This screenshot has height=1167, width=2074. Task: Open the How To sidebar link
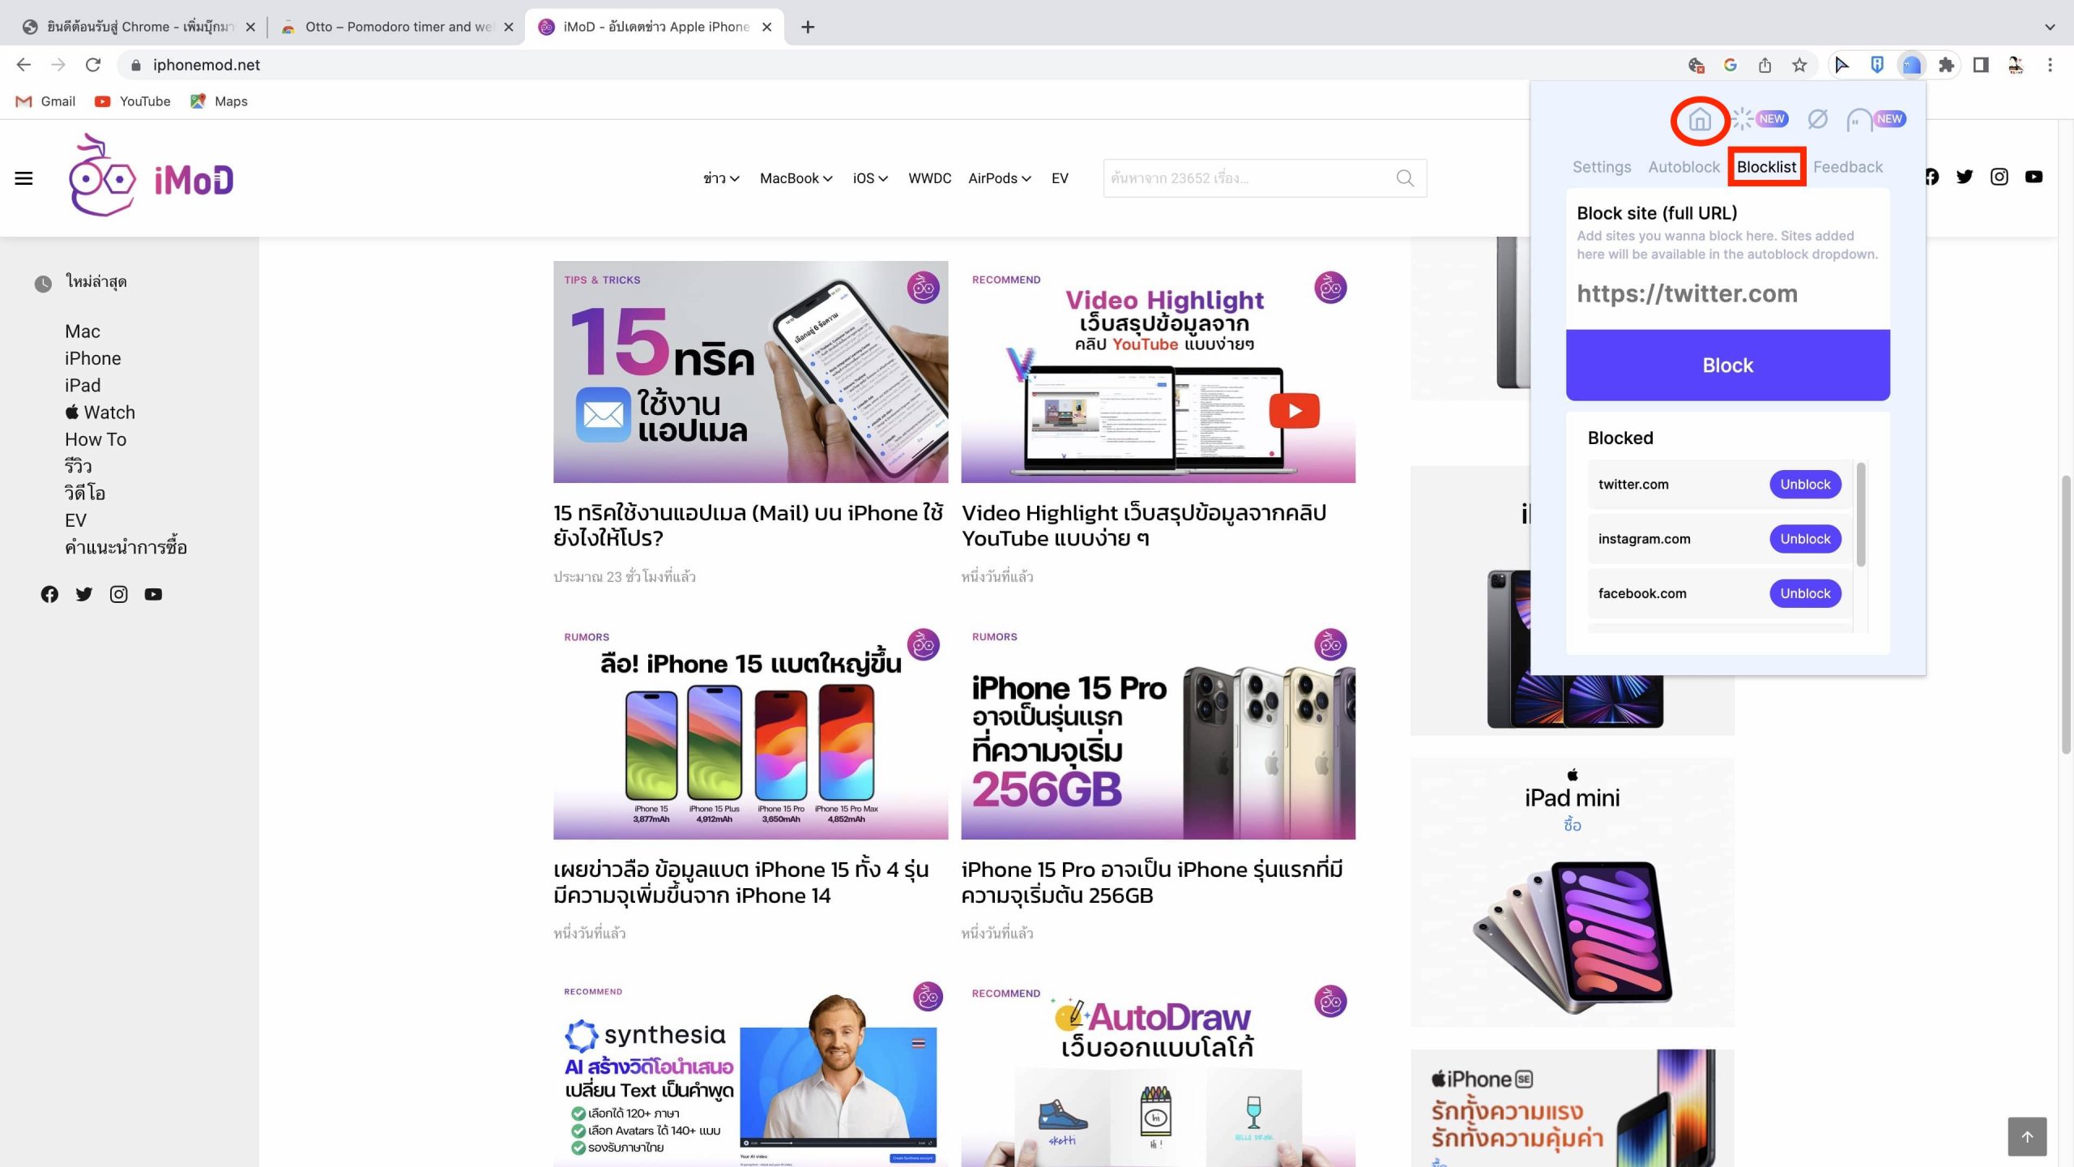tap(96, 439)
